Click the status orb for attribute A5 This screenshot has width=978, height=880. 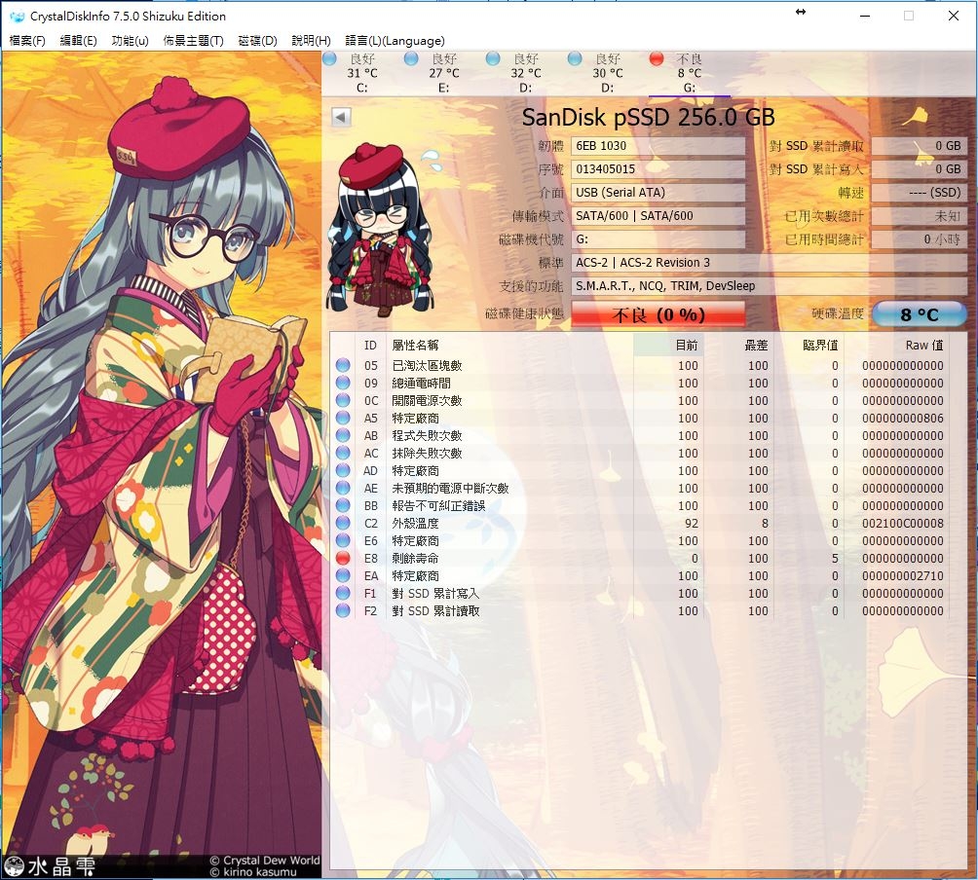343,418
